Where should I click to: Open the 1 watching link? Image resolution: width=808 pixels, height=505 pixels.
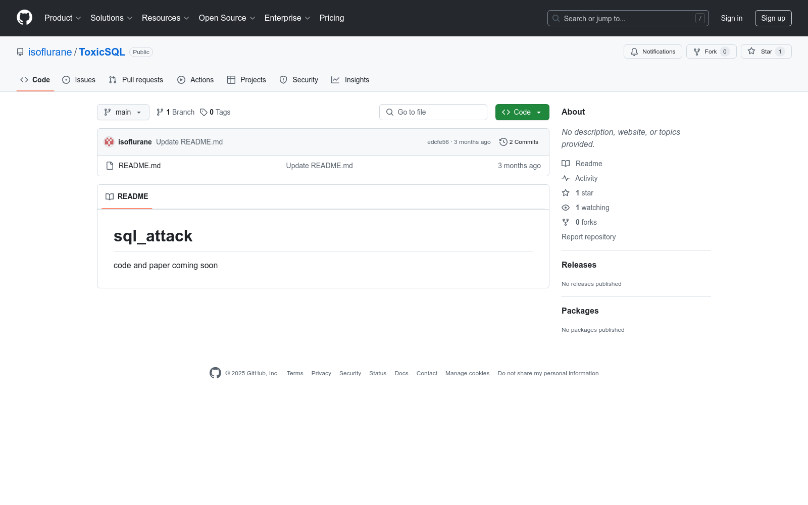click(586, 208)
